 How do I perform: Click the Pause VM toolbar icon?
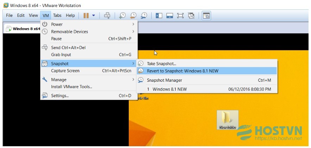pos(86,15)
